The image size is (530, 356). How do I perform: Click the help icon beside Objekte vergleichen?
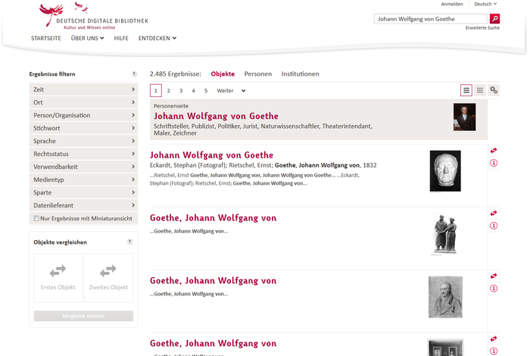129,242
